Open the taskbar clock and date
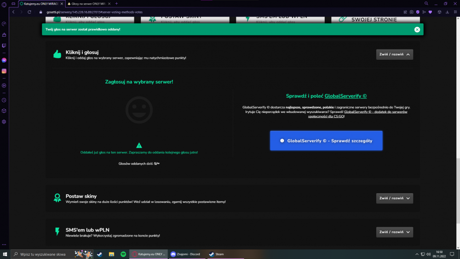This screenshot has width=460, height=259. point(439,254)
